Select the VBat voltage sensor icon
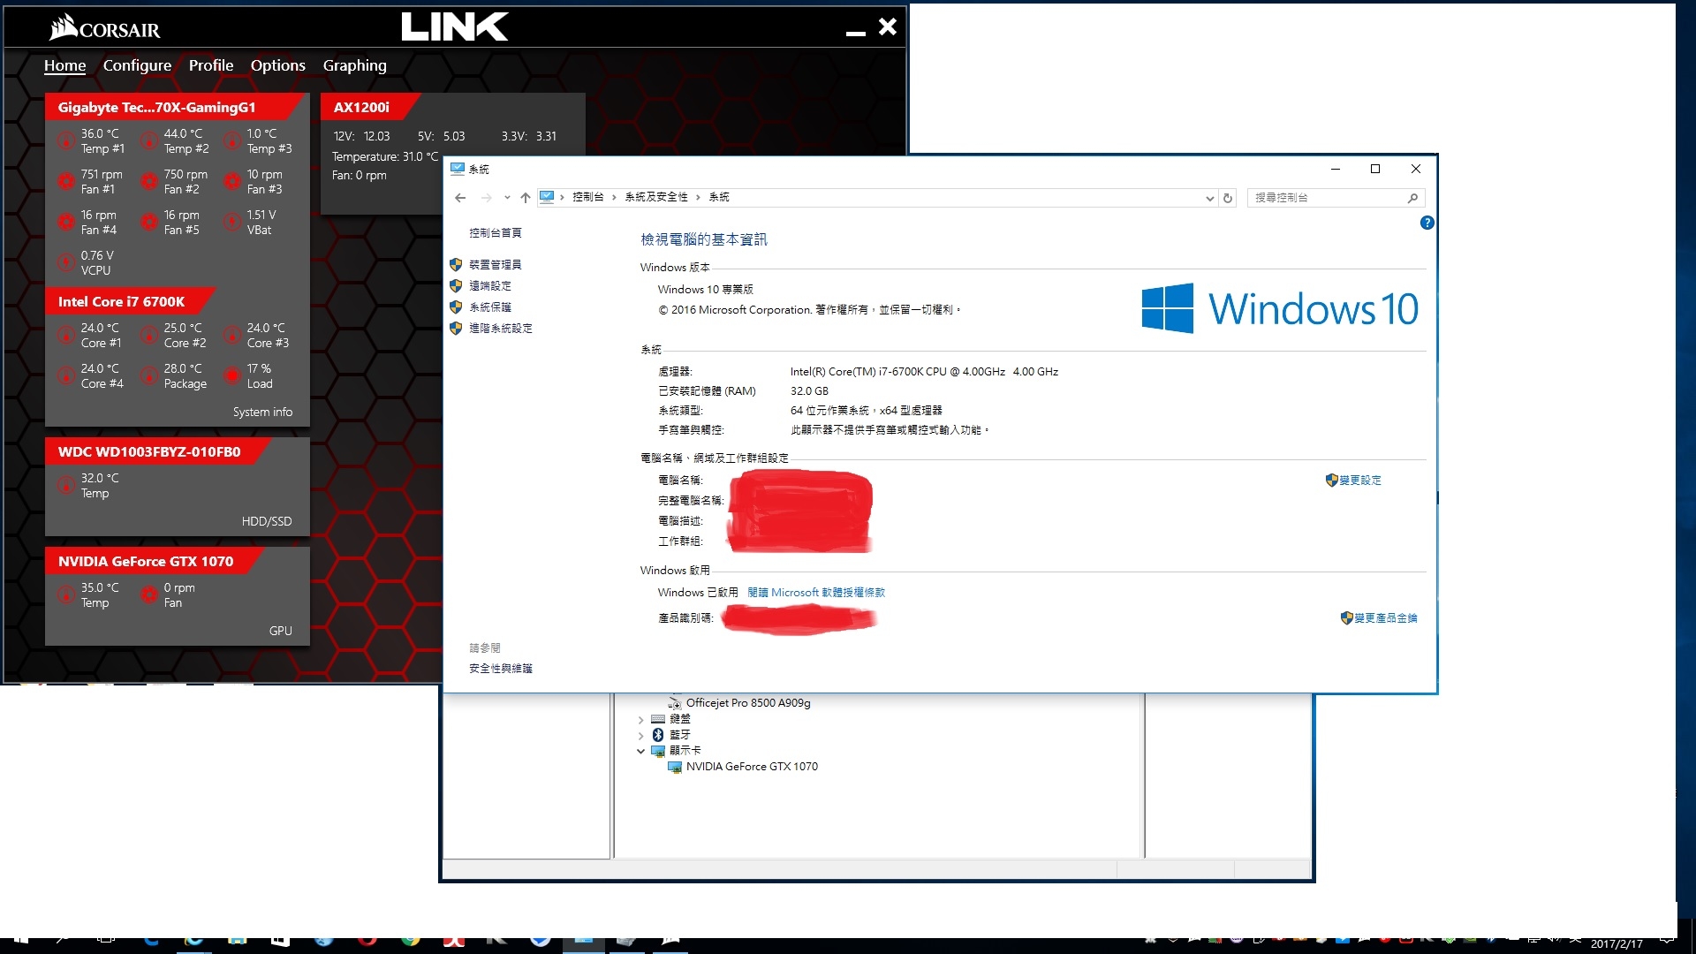The width and height of the screenshot is (1696, 954). 232,222
